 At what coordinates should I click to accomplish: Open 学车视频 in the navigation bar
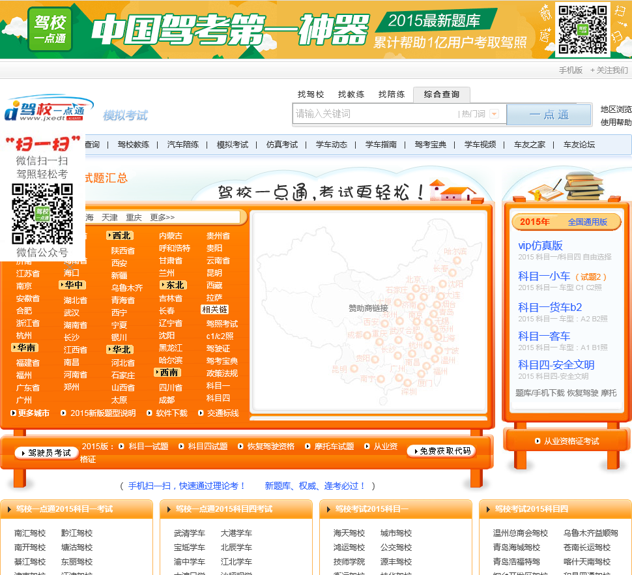point(480,144)
